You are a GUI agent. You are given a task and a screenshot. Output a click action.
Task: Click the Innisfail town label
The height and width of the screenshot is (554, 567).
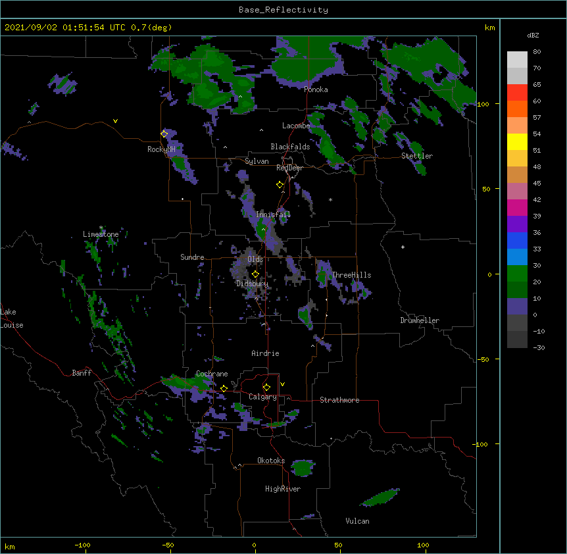pyautogui.click(x=273, y=214)
